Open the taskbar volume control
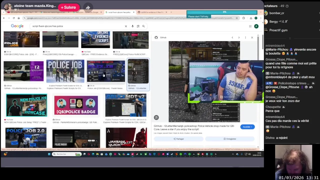 click(x=249, y=154)
